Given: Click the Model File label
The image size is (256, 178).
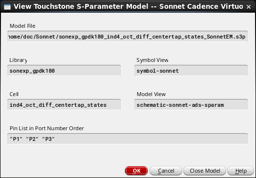Looking at the screenshot, I should [22, 26].
